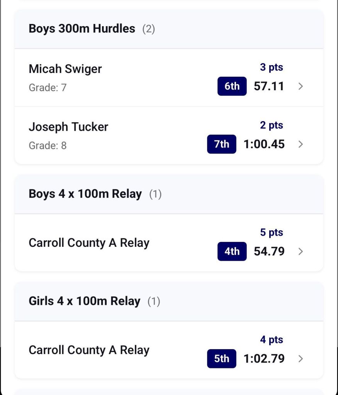
Task: Open Micah Swiger's result chevron
Action: [301, 86]
